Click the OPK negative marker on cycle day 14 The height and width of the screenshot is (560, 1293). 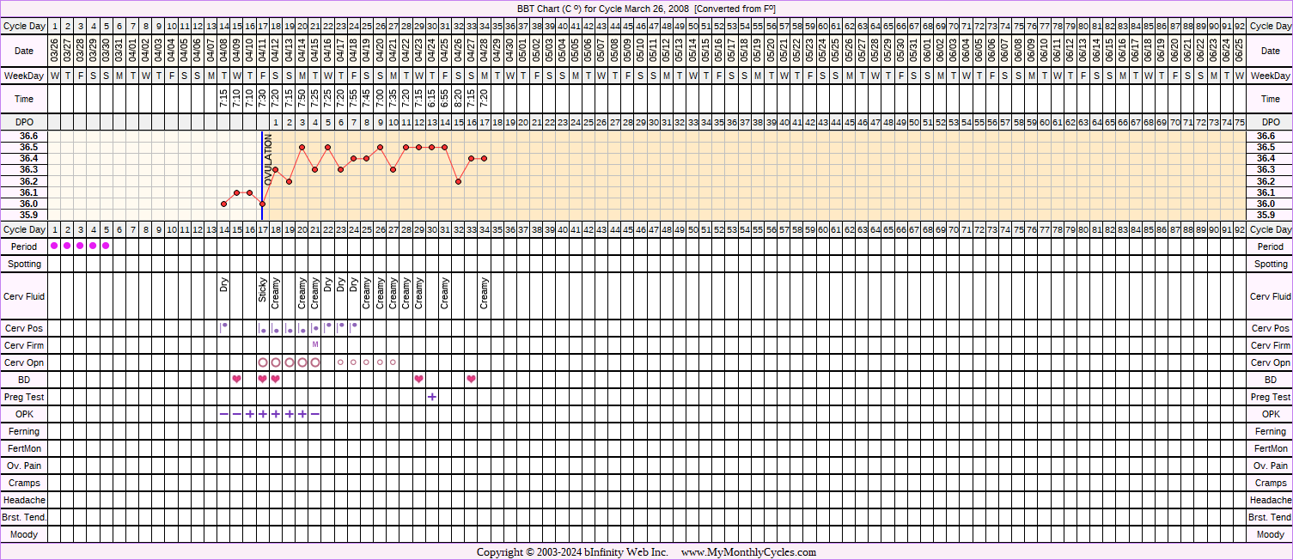click(223, 414)
